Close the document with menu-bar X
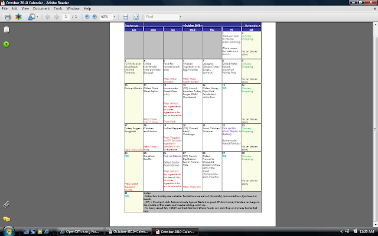This screenshot has height=236, width=378. 375,8
